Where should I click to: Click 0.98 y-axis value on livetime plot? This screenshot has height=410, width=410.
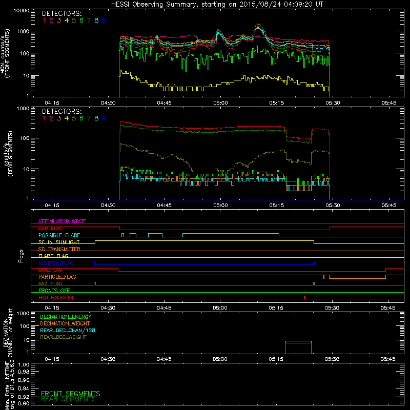(x=24, y=372)
